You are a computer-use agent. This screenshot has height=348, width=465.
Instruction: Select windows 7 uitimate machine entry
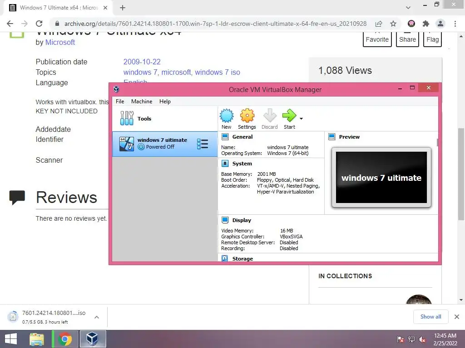(x=165, y=144)
